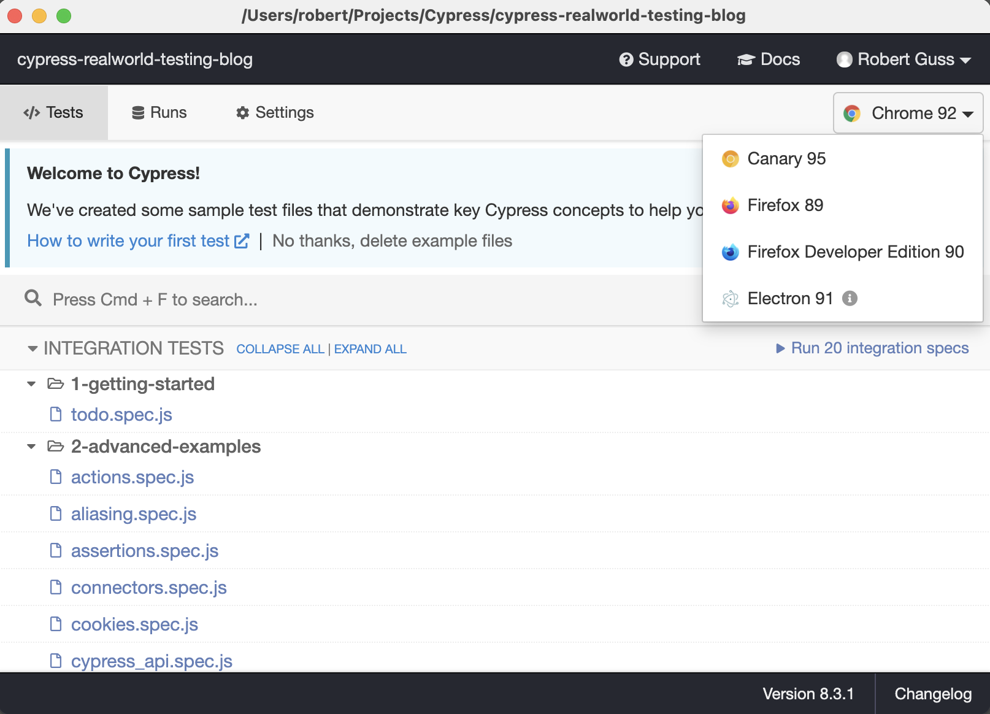Switch to the Runs tab
Screen dimensions: 990x714
pos(159,113)
